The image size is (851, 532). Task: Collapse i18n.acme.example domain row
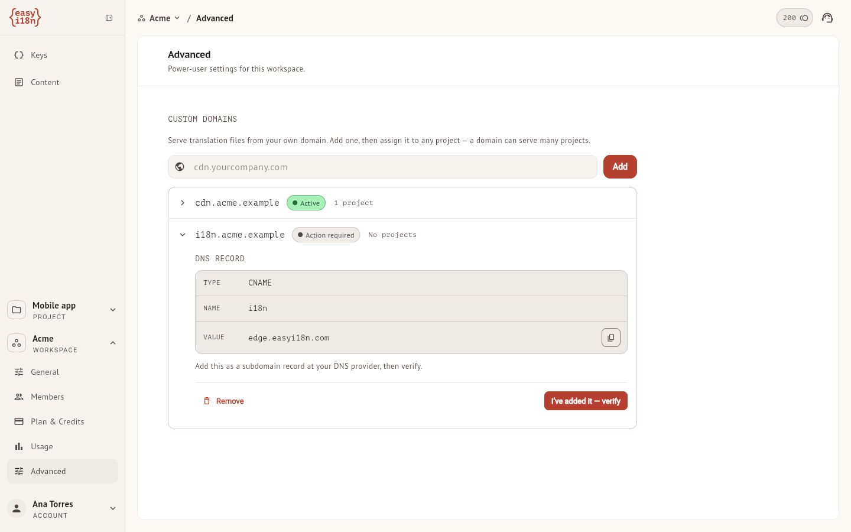[183, 235]
